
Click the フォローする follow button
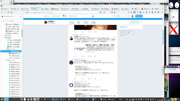(x=135, y=22)
